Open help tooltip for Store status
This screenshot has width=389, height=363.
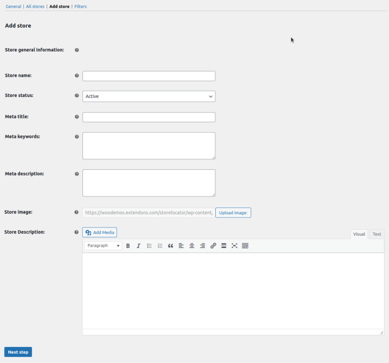tap(77, 96)
